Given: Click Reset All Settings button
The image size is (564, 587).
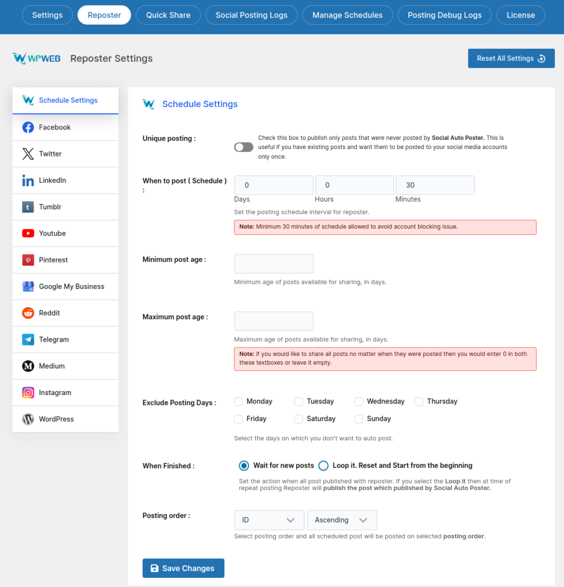Looking at the screenshot, I should pyautogui.click(x=511, y=58).
